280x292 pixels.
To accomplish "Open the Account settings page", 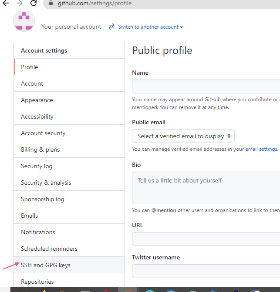I will pos(69,83).
